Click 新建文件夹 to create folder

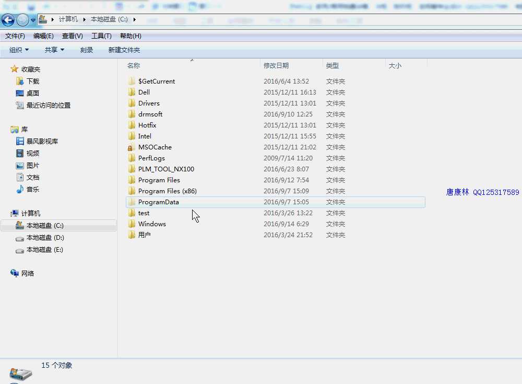[124, 50]
